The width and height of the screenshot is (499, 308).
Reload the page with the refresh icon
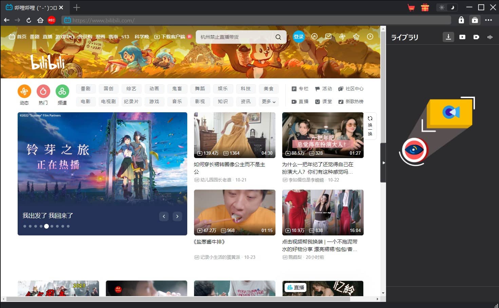(29, 20)
